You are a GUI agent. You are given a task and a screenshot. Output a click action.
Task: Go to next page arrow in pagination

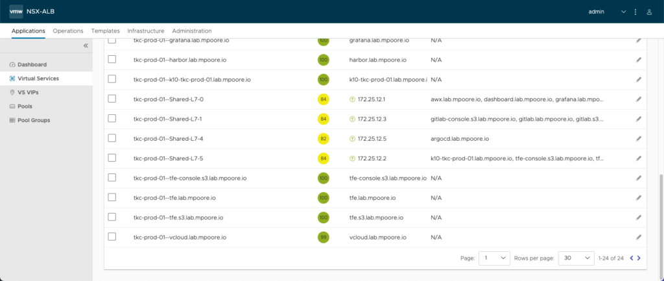pyautogui.click(x=639, y=258)
